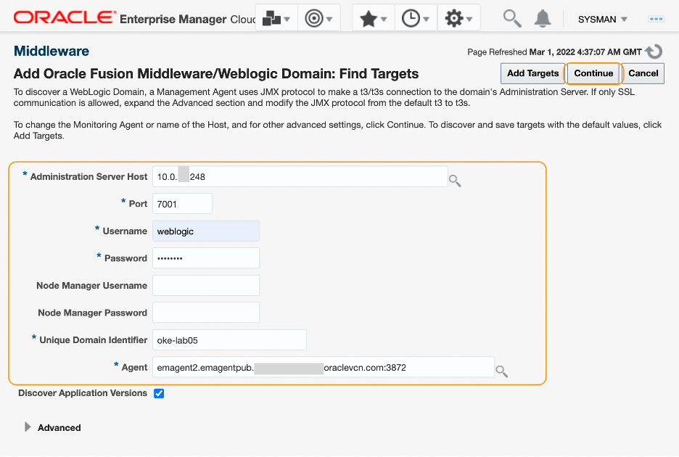The height and width of the screenshot is (457, 679).
Task: Open the Enterprise menu icon
Action: tap(276, 18)
